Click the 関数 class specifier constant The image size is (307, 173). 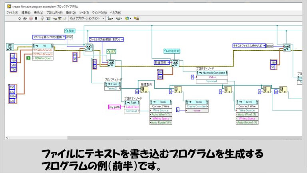[70, 31]
